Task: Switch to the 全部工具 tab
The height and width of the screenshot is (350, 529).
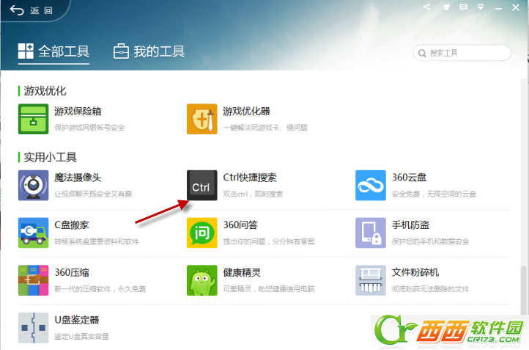Action: point(53,51)
